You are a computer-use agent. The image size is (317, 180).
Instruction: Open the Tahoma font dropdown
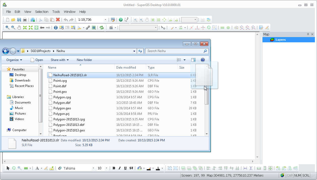tap(93, 168)
